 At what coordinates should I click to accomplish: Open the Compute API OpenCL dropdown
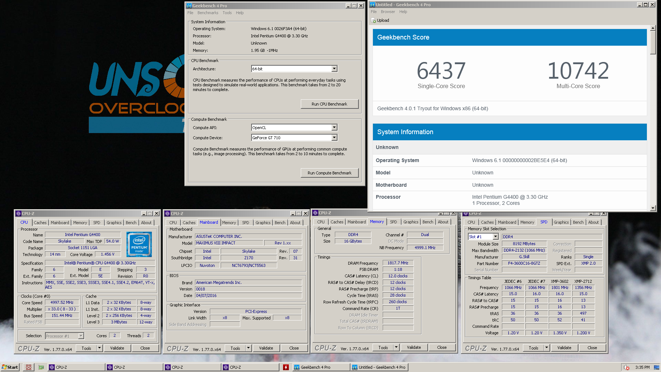[334, 128]
